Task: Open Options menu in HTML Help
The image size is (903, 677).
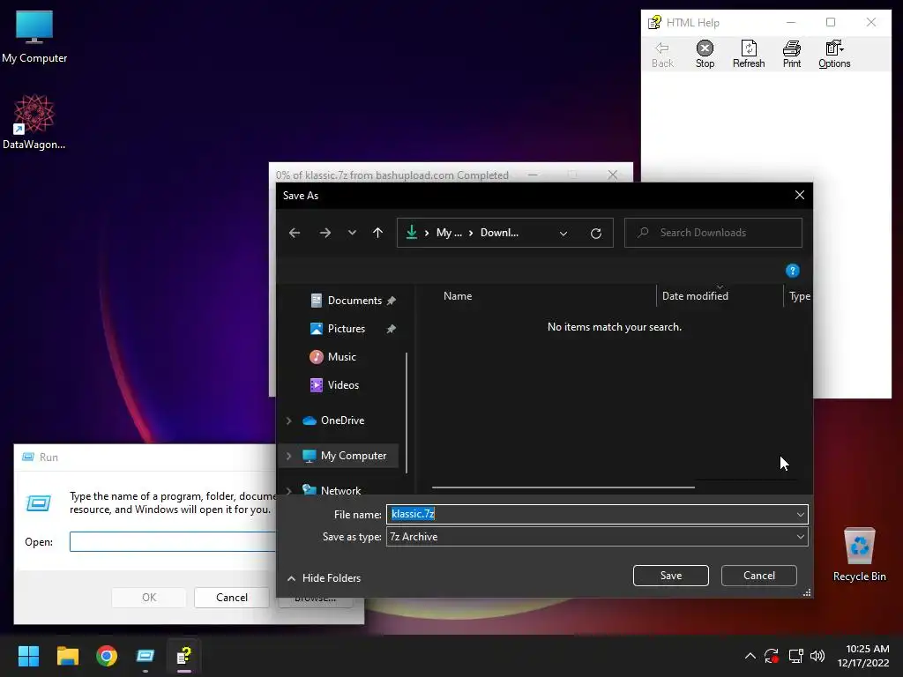Action: 834,55
